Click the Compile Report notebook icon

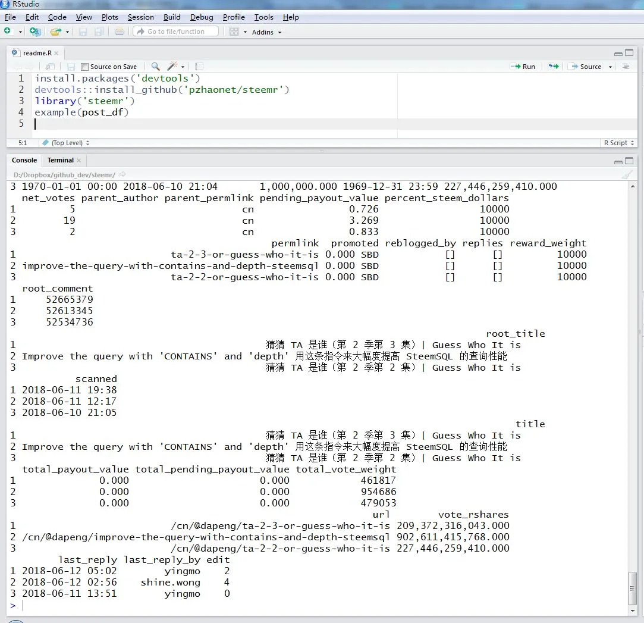click(199, 67)
